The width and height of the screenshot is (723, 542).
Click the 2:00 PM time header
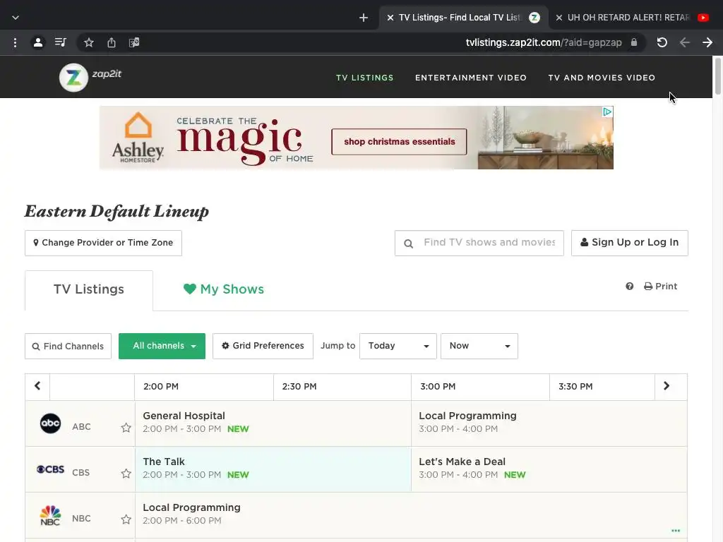(x=204, y=387)
